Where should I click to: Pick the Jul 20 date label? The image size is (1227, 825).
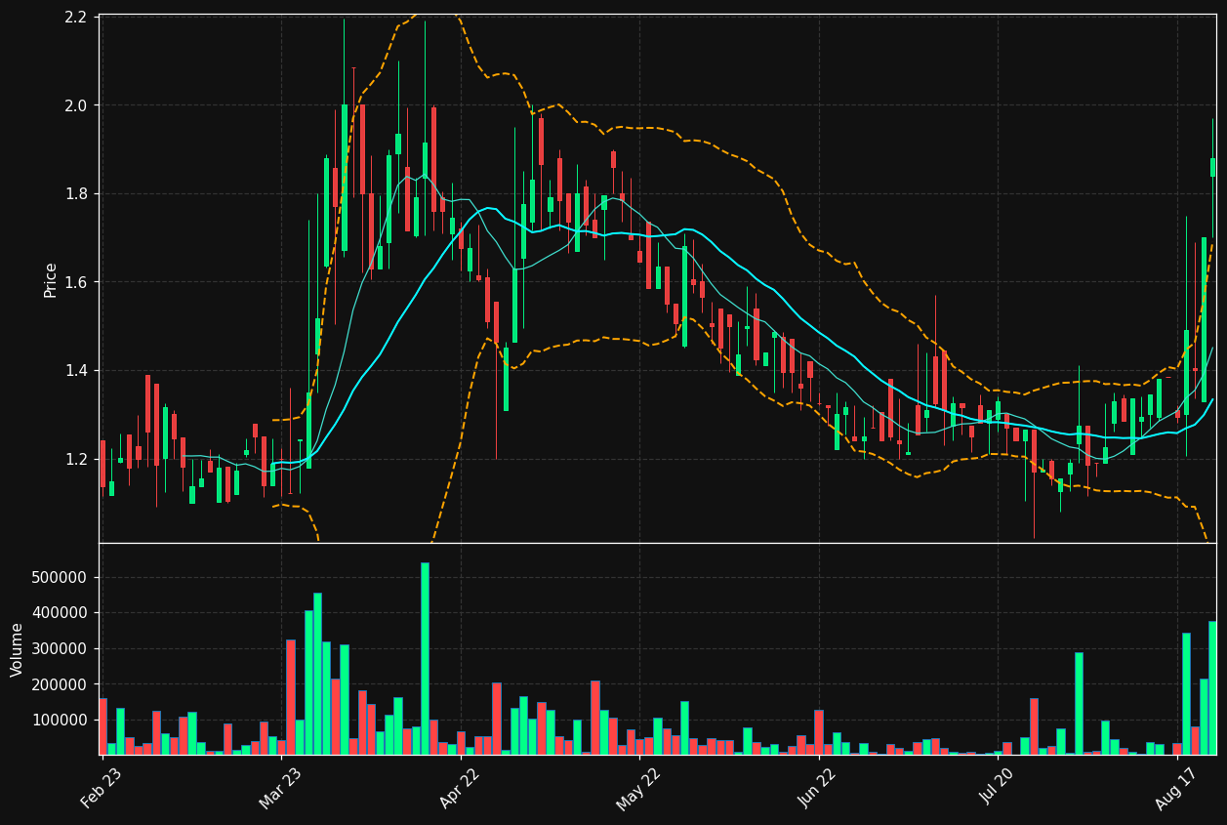coord(999,787)
